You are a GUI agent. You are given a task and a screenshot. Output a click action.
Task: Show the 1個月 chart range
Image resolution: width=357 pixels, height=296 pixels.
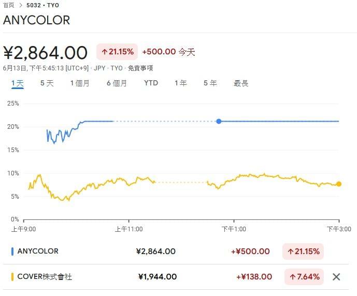(x=80, y=83)
